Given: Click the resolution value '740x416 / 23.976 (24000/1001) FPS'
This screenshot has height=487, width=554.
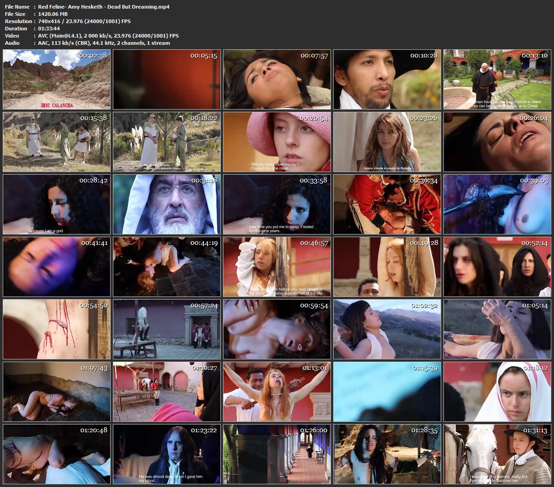Looking at the screenshot, I should pos(84,21).
